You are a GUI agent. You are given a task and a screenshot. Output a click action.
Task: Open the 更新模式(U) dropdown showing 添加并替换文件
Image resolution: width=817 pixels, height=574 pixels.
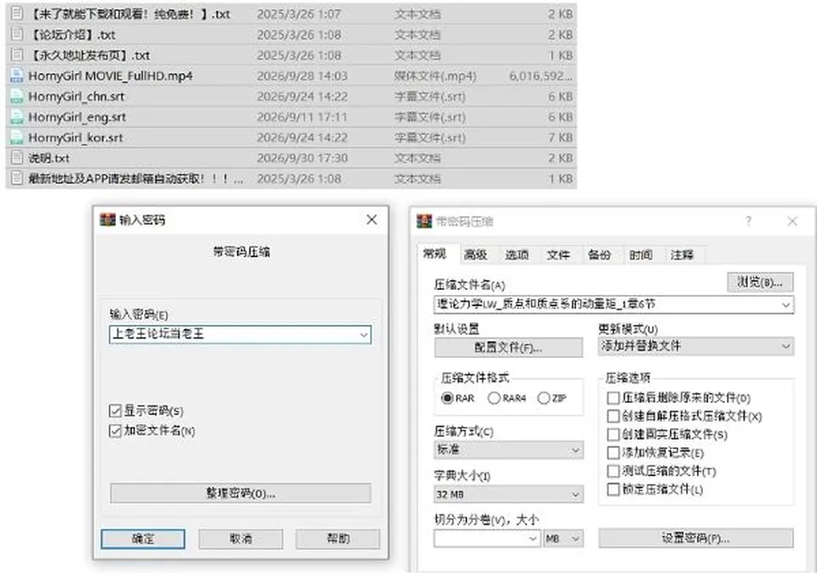coord(696,346)
